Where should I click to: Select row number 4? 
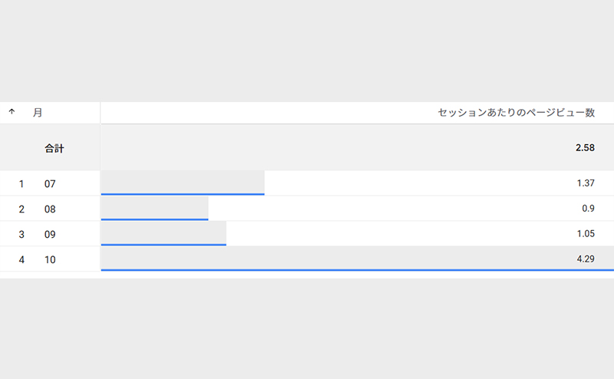point(21,260)
